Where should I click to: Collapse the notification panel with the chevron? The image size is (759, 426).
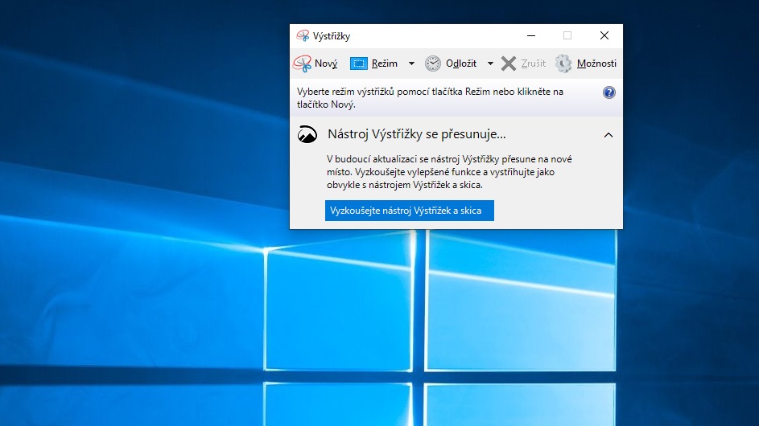608,135
